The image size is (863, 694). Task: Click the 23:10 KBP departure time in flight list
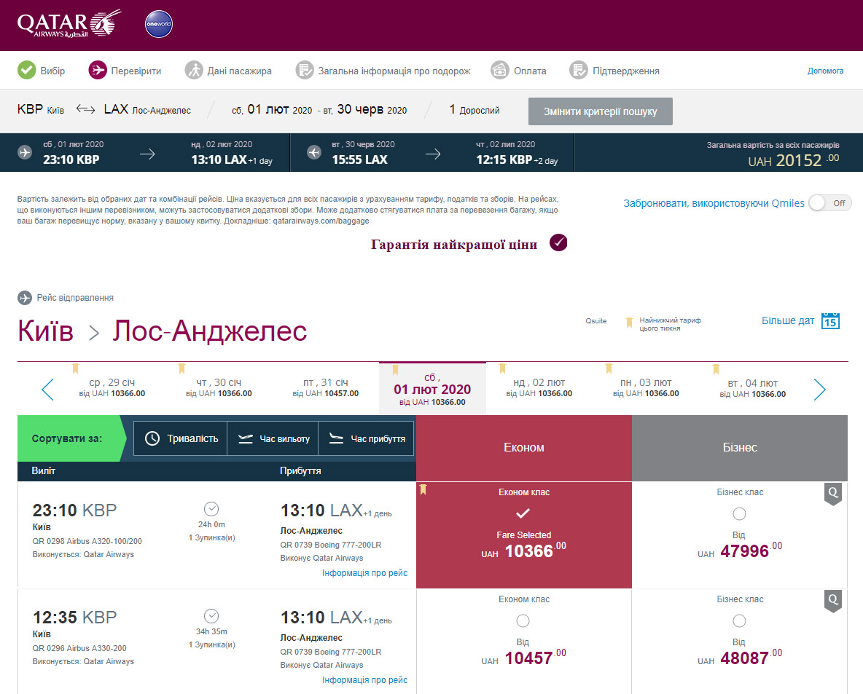click(74, 510)
